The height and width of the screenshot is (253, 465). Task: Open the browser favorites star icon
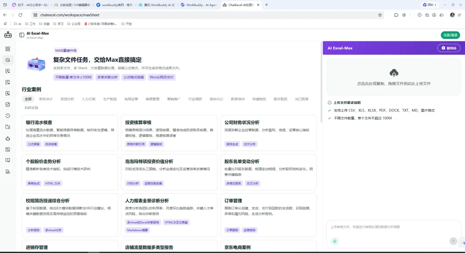(x=427, y=15)
